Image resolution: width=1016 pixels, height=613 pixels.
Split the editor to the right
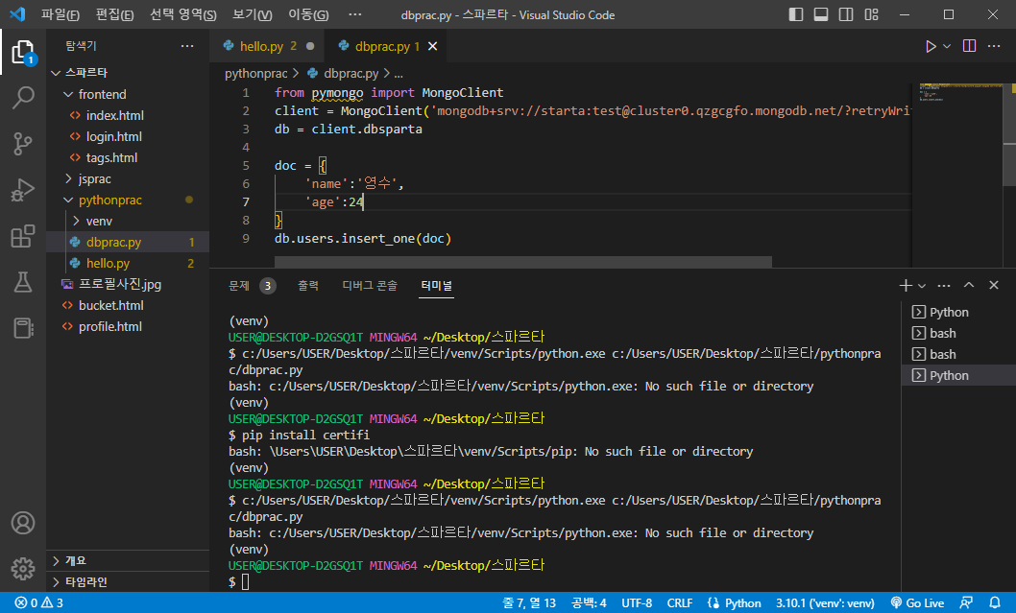(x=969, y=46)
